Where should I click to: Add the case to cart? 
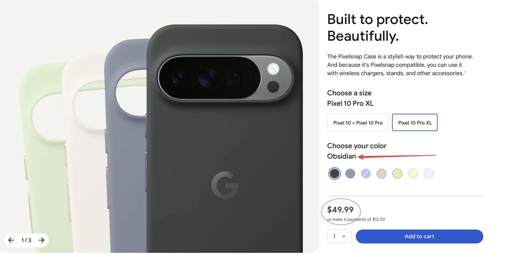[419, 237]
